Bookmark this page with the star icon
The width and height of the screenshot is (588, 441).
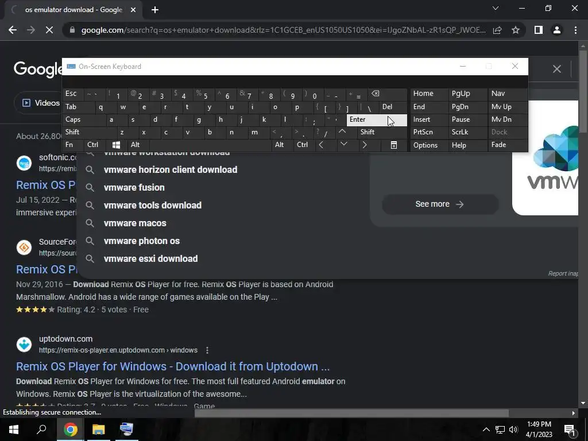pyautogui.click(x=516, y=30)
